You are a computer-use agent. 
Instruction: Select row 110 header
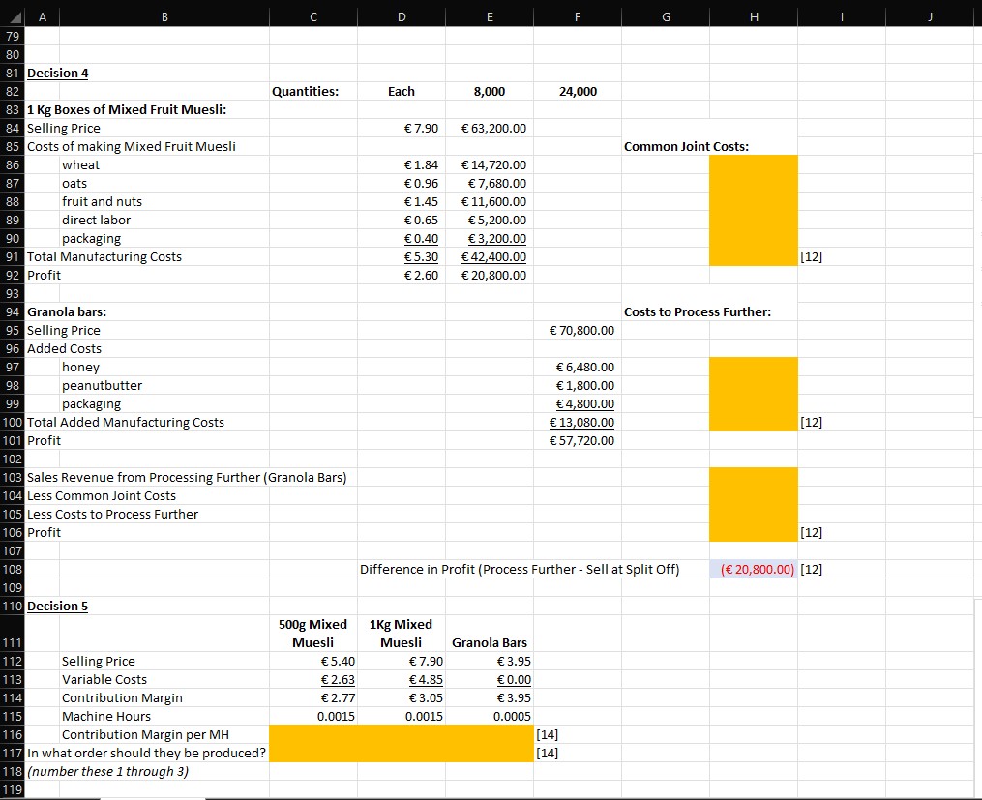[13, 606]
